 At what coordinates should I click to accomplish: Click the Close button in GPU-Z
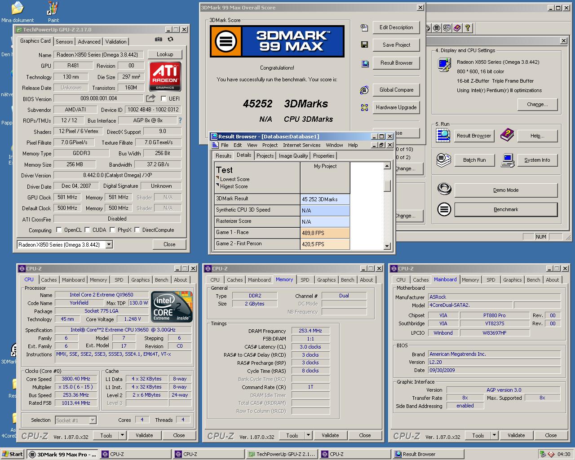[x=169, y=244]
